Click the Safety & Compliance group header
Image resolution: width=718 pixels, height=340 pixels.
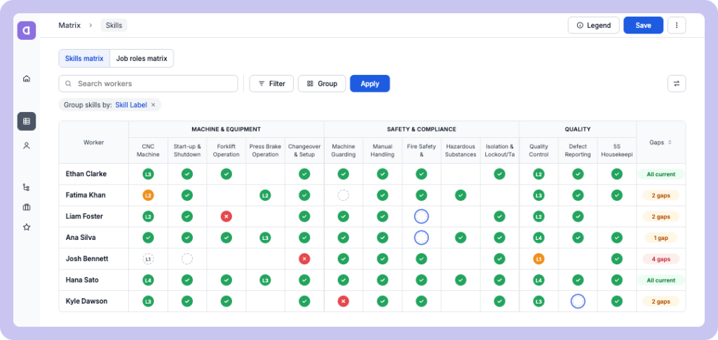pyautogui.click(x=421, y=129)
